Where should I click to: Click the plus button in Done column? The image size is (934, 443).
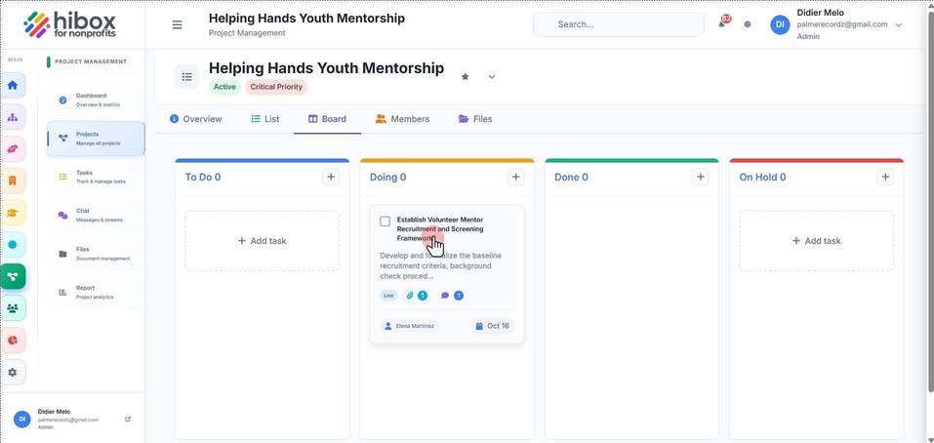[x=701, y=177]
